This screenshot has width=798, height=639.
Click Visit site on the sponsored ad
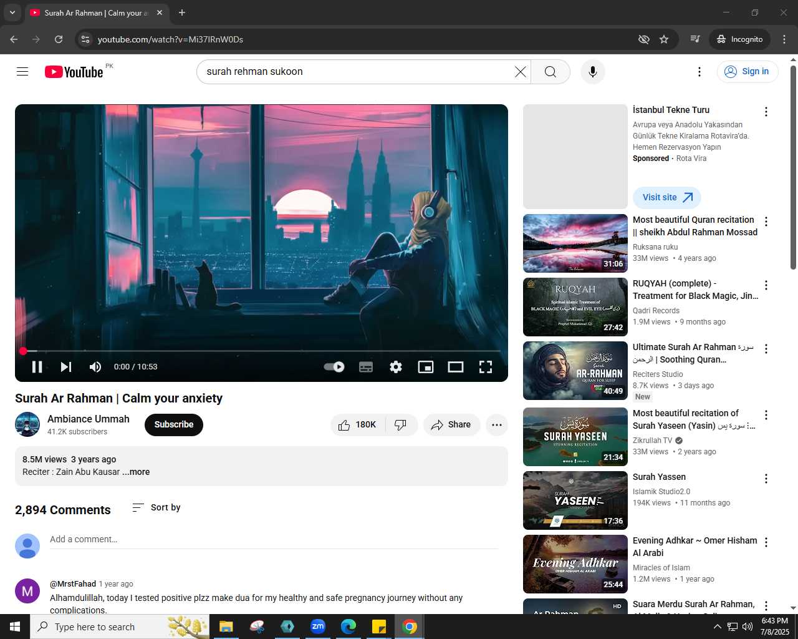[667, 198]
